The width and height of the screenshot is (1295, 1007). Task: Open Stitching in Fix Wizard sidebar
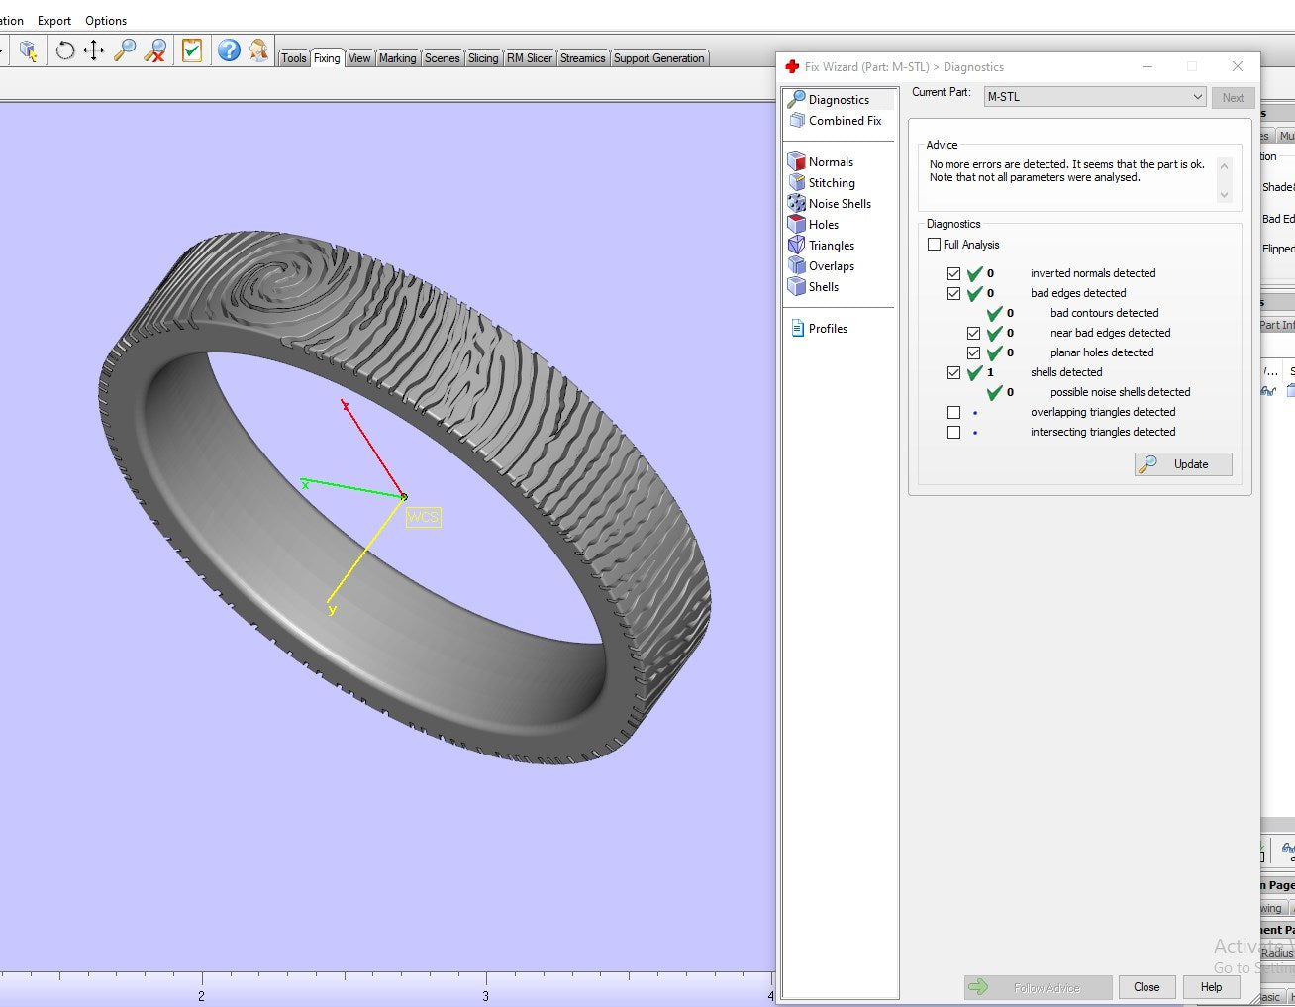(831, 183)
